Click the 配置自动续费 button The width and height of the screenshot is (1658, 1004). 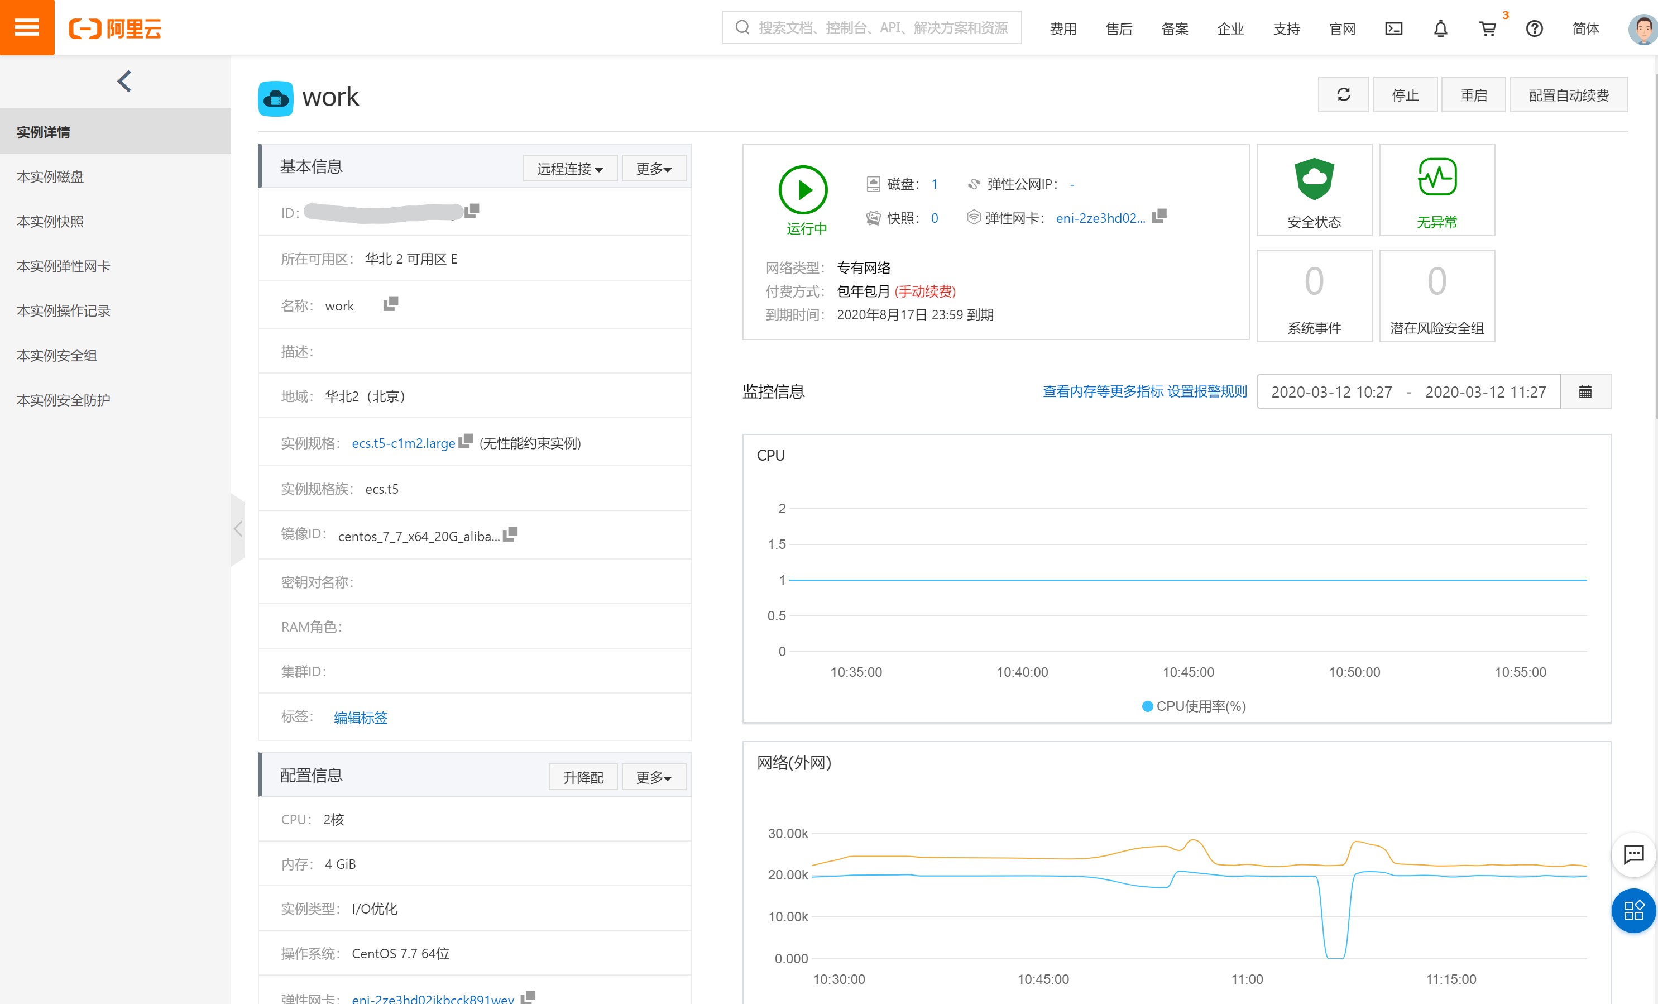click(x=1569, y=95)
